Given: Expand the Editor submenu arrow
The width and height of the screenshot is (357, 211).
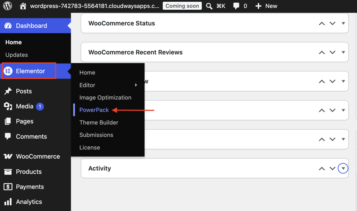Looking at the screenshot, I should pos(136,85).
